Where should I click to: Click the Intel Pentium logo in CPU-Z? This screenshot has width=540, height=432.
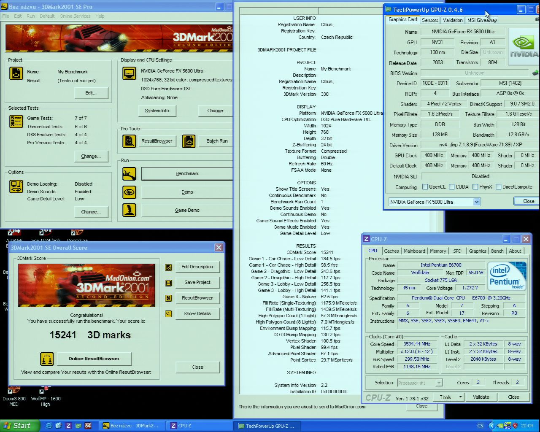(507, 276)
